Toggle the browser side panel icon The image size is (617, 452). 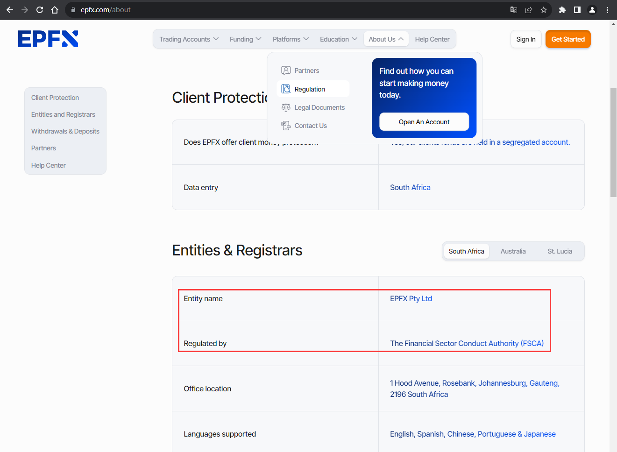point(577,10)
